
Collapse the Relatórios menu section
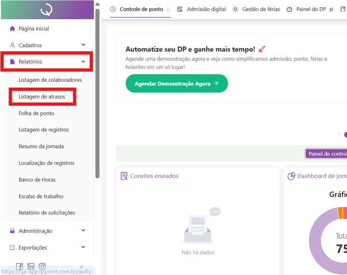pos(83,62)
